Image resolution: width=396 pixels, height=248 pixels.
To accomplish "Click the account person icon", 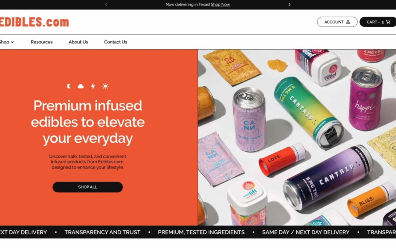I will click(348, 22).
